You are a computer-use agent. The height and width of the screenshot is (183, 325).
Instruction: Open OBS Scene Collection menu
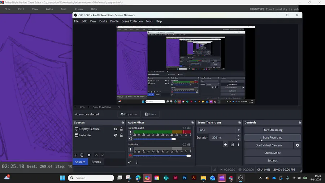(x=132, y=21)
